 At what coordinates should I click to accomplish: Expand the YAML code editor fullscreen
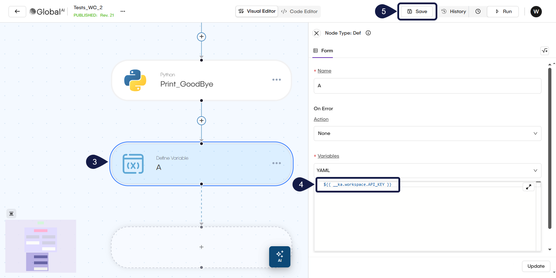[x=528, y=187]
